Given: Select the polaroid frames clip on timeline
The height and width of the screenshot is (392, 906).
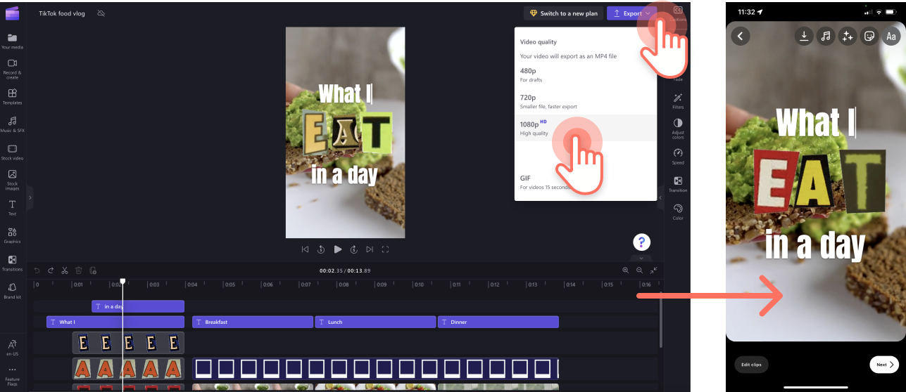Looking at the screenshot, I should [375, 369].
